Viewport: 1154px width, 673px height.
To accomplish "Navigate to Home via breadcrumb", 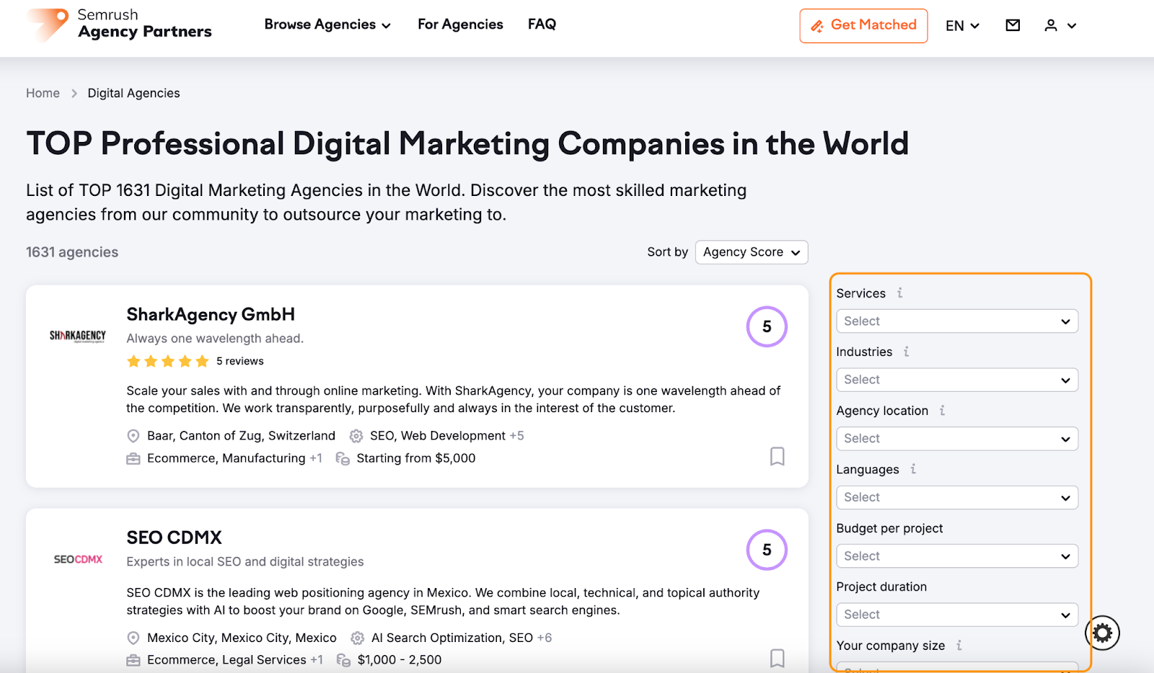I will pyautogui.click(x=43, y=93).
